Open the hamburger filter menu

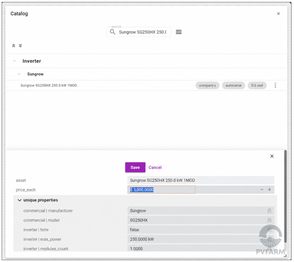(x=179, y=32)
